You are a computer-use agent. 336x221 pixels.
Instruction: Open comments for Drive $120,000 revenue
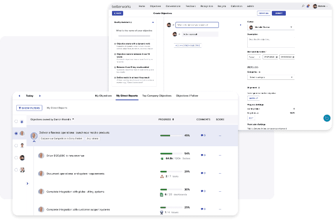[x=202, y=155]
